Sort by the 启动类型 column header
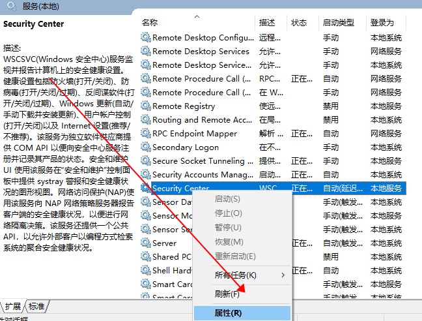 (x=338, y=23)
